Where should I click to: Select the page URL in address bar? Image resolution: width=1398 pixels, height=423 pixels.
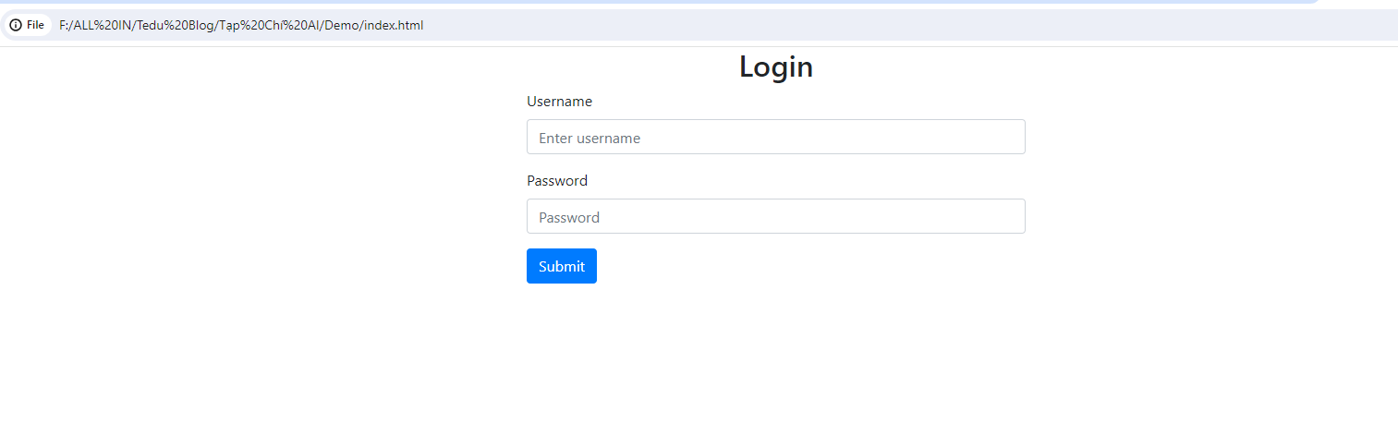[x=241, y=25]
